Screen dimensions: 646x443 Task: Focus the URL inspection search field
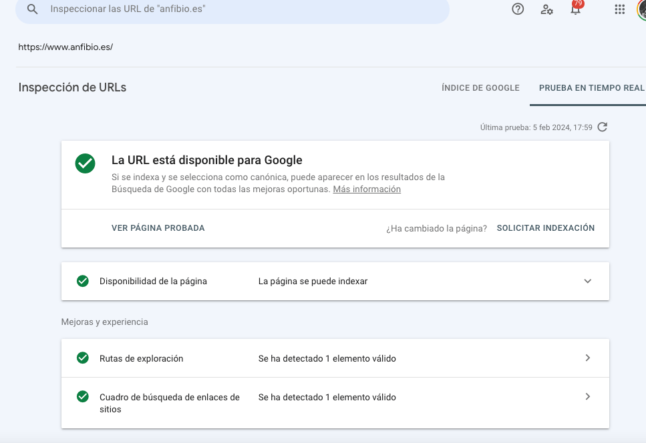pos(232,9)
